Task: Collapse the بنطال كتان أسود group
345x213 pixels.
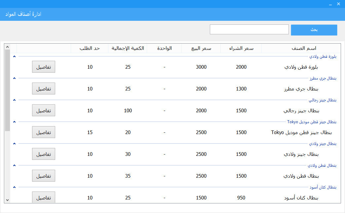Action: pyautogui.click(x=14, y=187)
